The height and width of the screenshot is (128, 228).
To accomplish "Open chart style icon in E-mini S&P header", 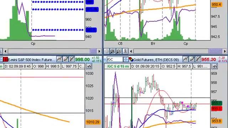I will [x=59, y=59].
